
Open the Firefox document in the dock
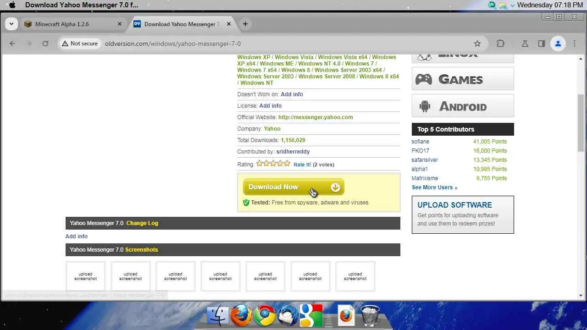pyautogui.click(x=346, y=315)
